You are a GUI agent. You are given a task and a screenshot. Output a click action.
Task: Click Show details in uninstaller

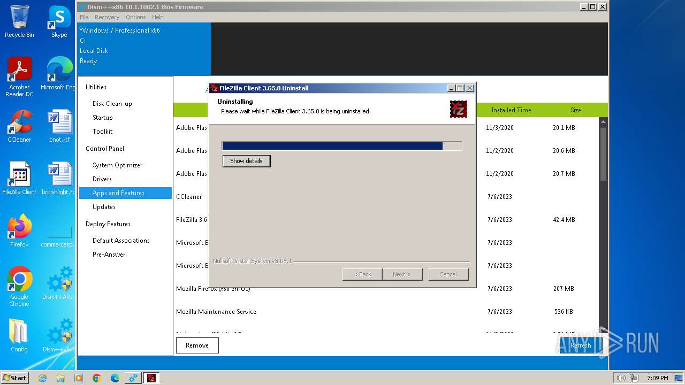(246, 161)
